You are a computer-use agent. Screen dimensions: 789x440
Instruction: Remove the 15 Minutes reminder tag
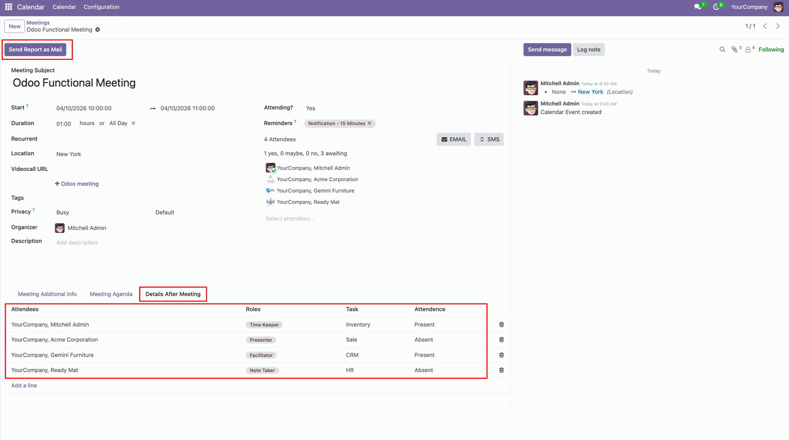click(x=369, y=123)
